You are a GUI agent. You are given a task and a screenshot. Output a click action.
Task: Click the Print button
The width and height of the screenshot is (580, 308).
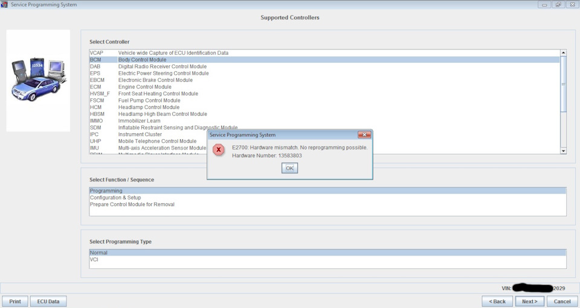point(14,301)
